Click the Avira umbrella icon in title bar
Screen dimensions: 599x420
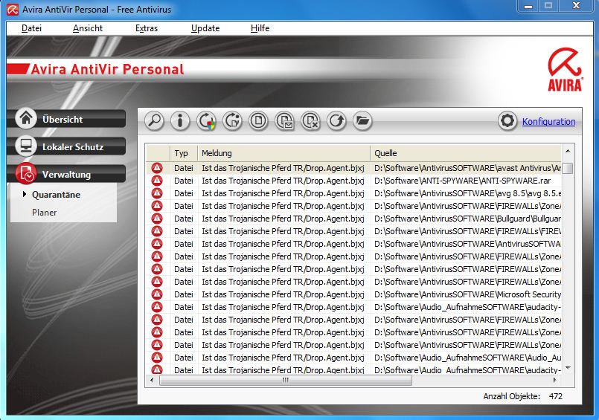(x=12, y=10)
